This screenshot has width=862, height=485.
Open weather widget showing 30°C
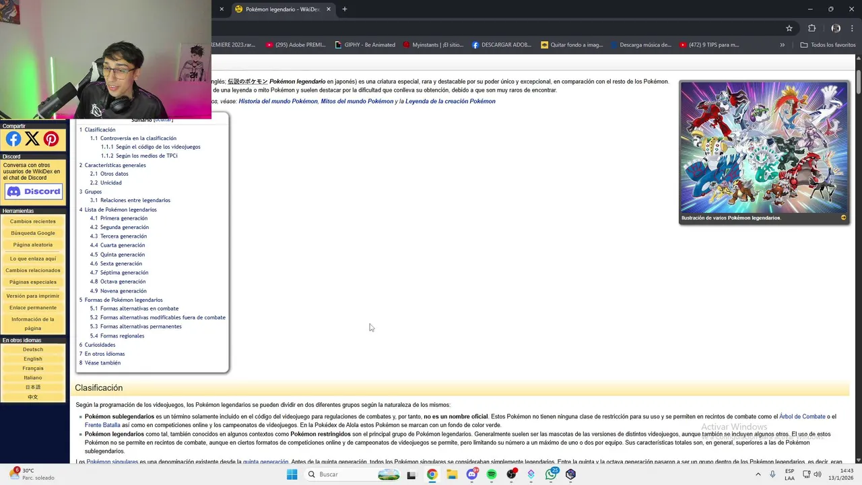tap(31, 474)
